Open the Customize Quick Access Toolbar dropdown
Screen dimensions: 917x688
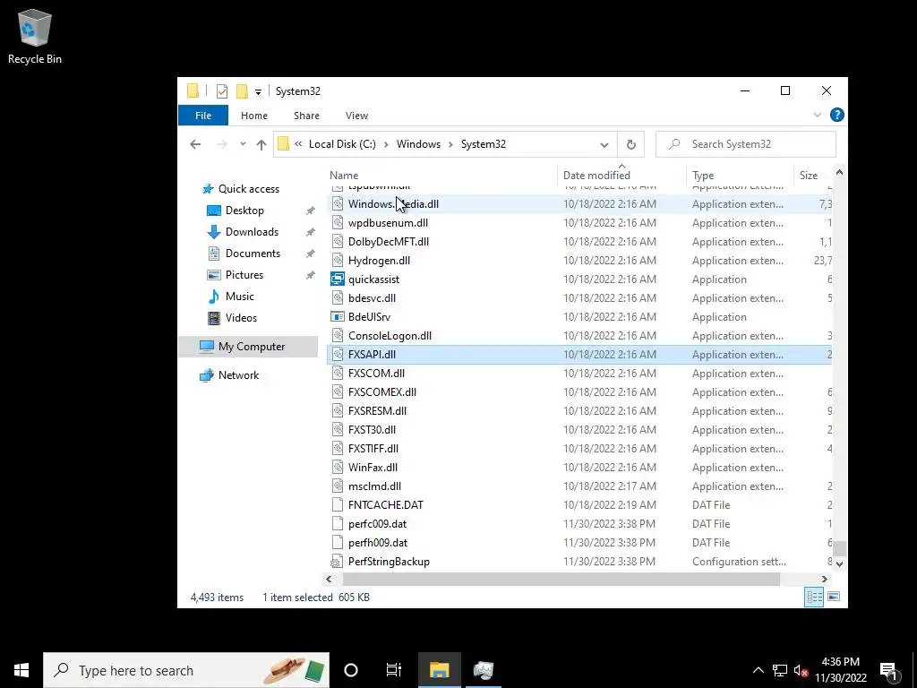(x=258, y=92)
